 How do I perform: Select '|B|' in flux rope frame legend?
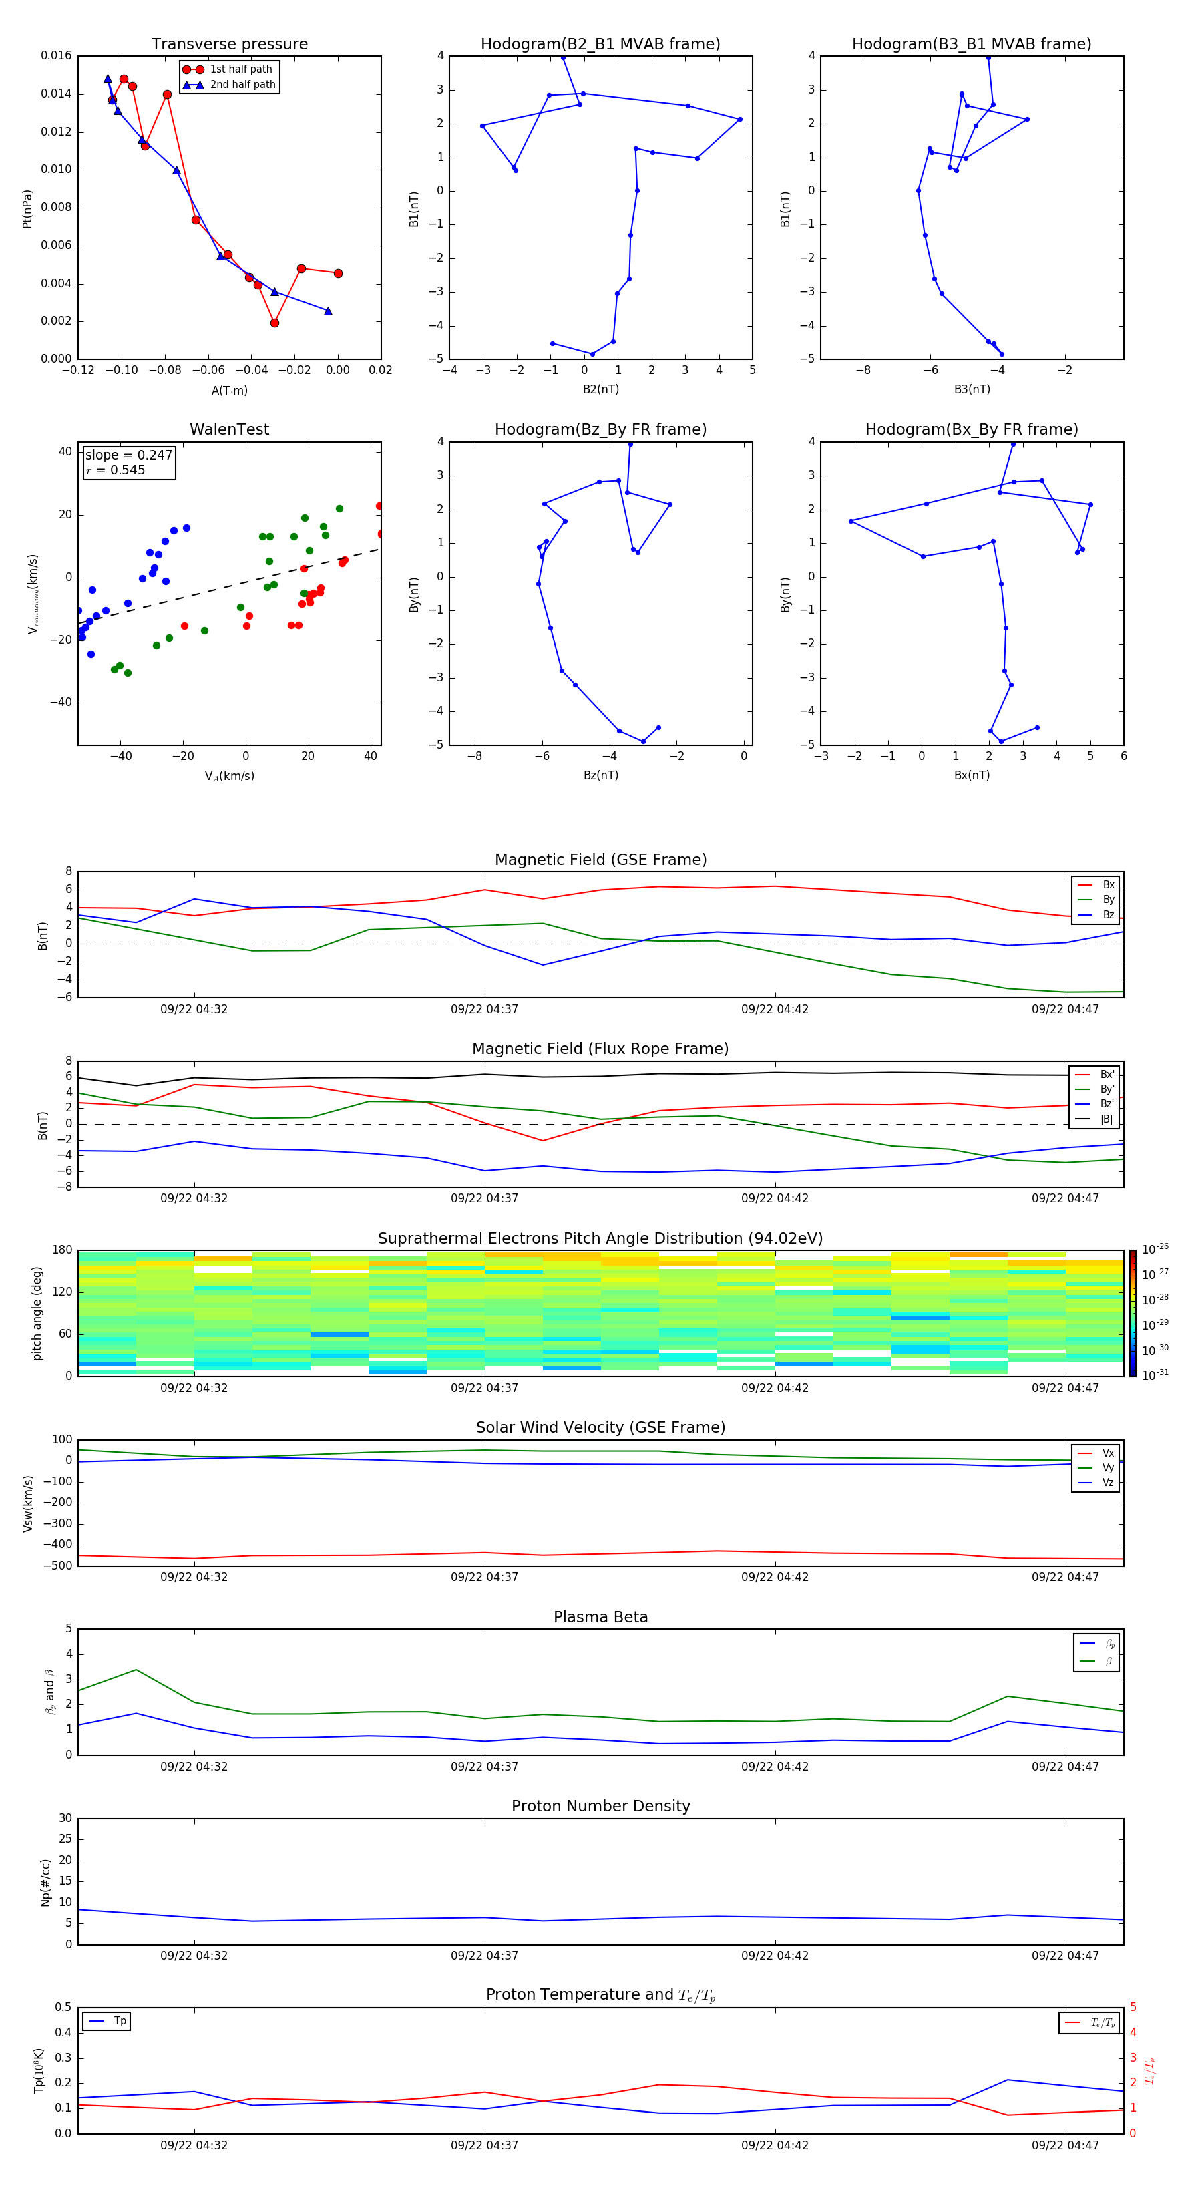click(1095, 1119)
